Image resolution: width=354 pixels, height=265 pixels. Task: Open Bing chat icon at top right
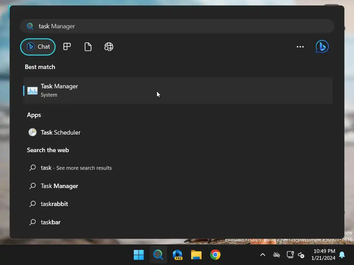(322, 47)
